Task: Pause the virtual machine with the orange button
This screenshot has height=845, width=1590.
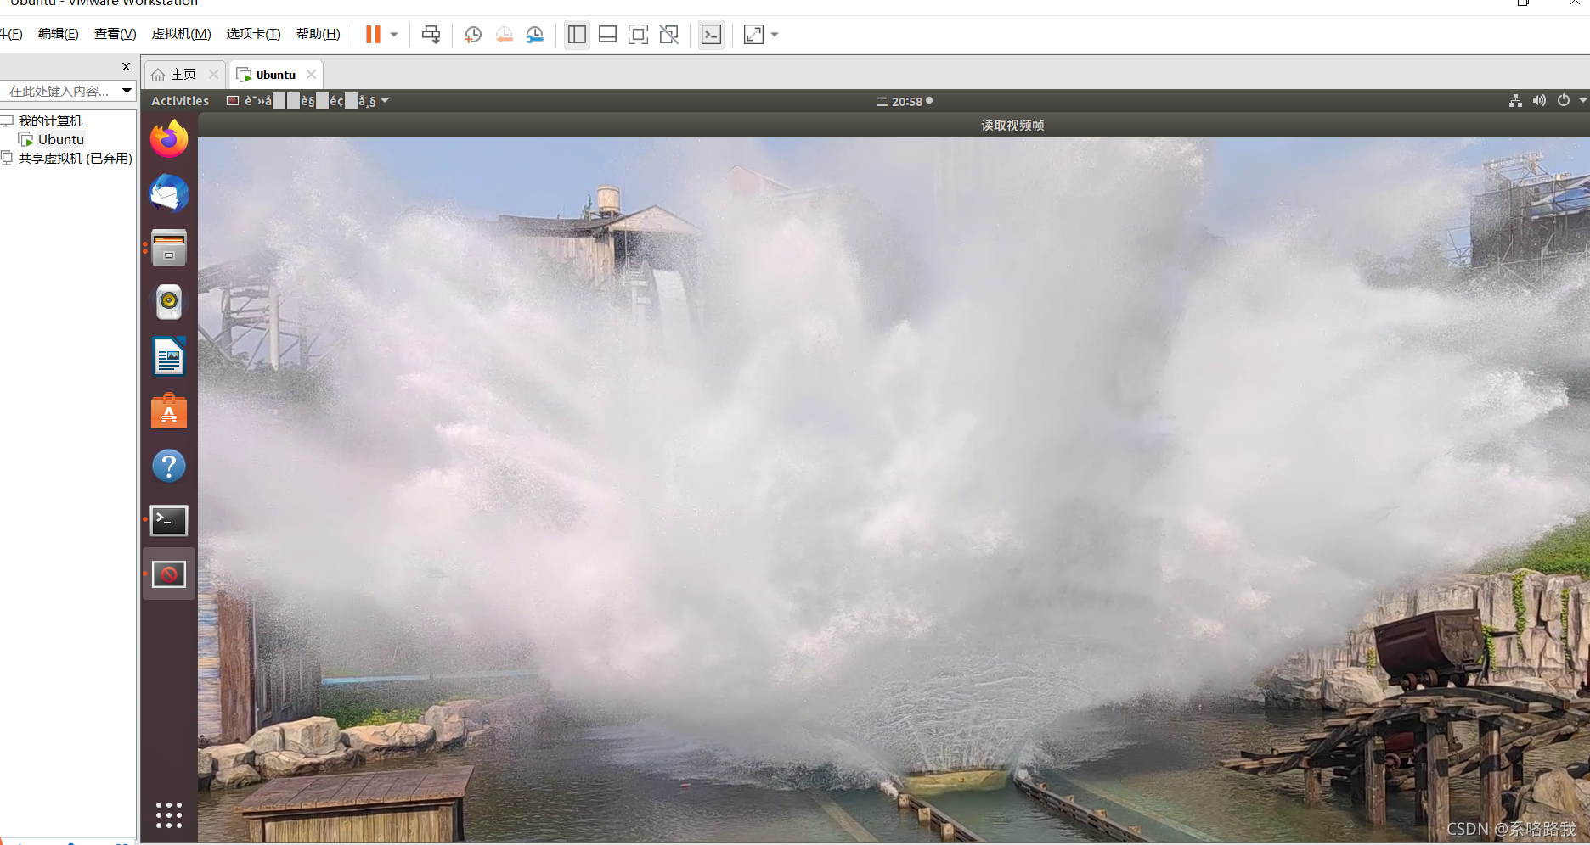Action: [373, 35]
